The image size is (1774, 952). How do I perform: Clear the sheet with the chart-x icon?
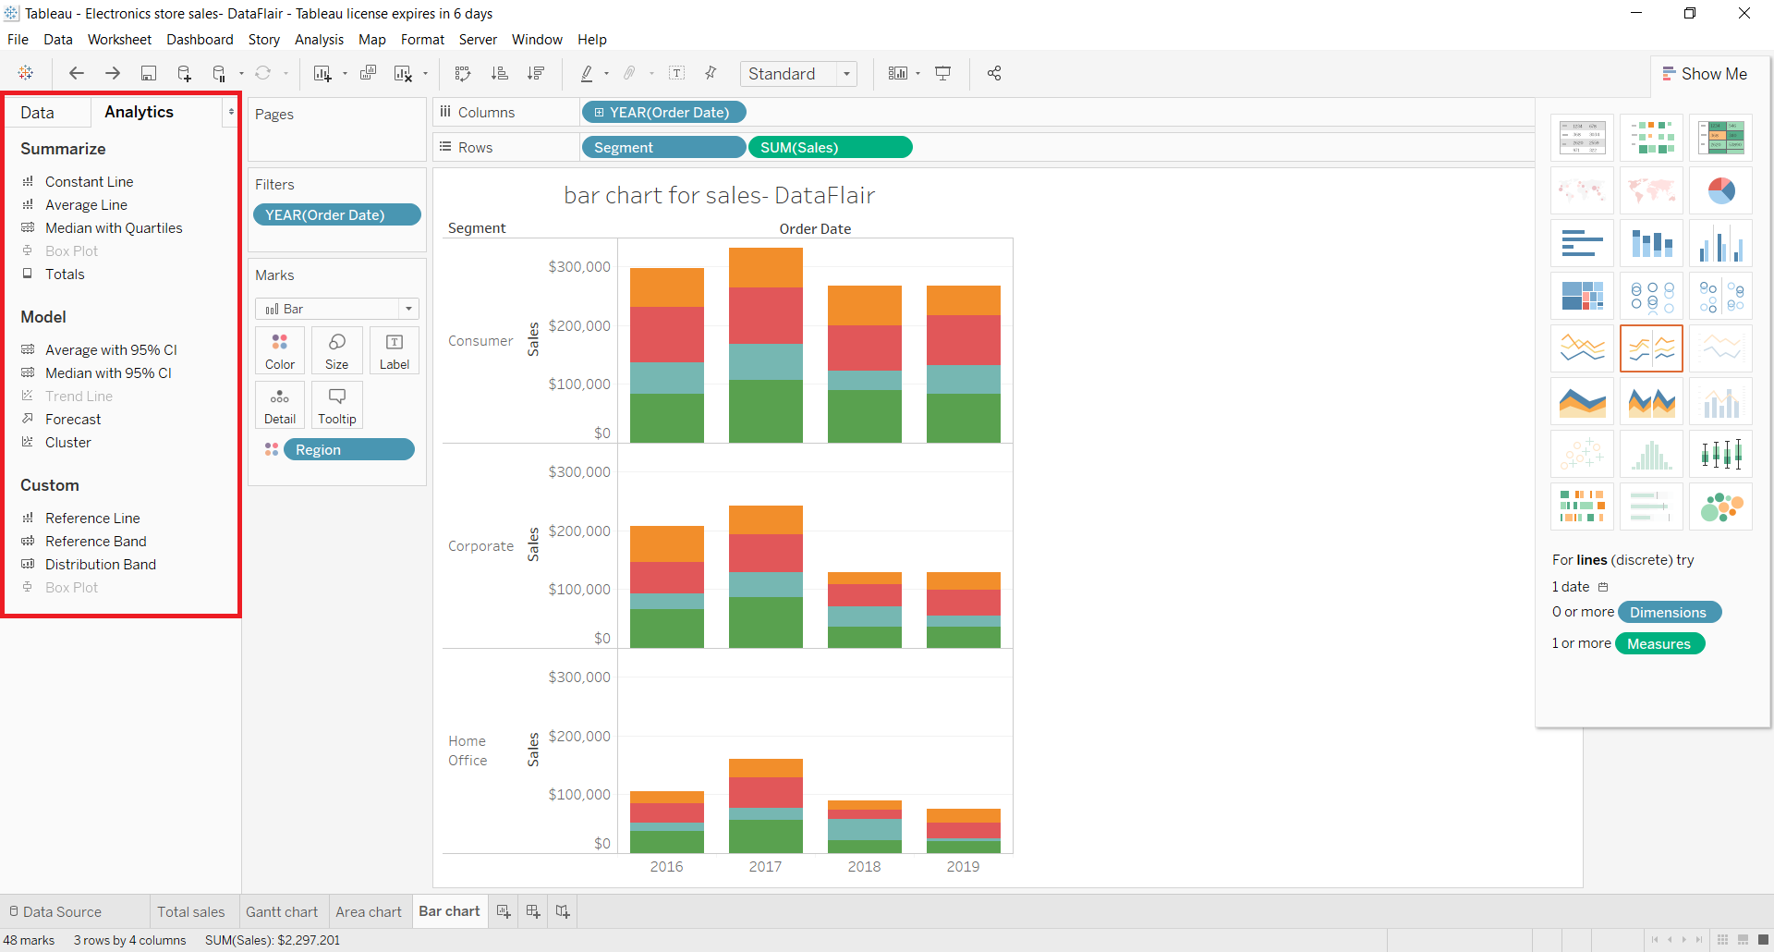tap(403, 73)
